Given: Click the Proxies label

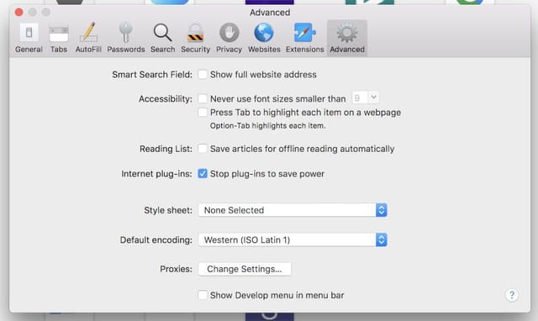Looking at the screenshot, I should 176,269.
